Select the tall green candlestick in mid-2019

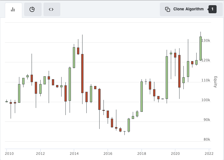pos(167,78)
